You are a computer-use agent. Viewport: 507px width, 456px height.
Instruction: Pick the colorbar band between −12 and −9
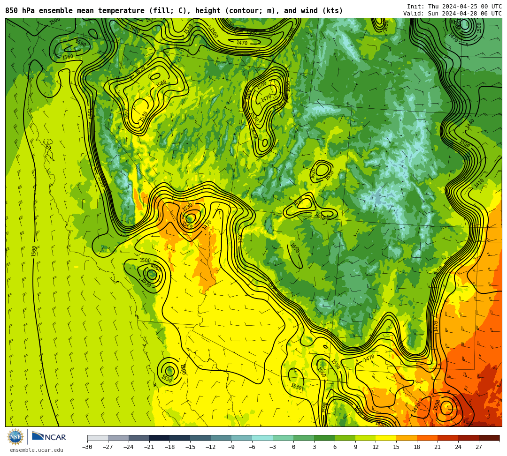click(x=222, y=438)
